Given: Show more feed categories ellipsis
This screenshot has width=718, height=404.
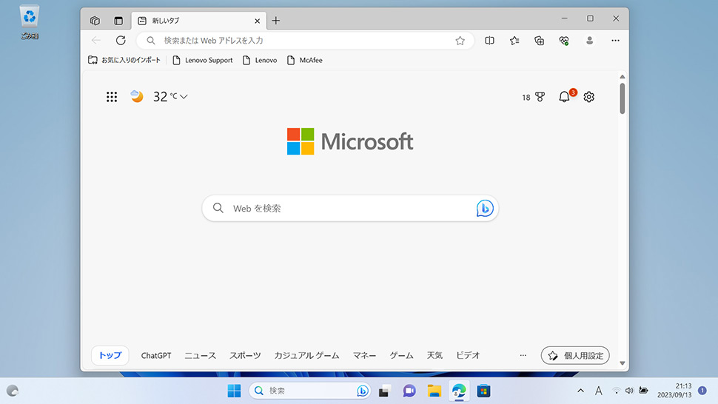Looking at the screenshot, I should [x=523, y=355].
